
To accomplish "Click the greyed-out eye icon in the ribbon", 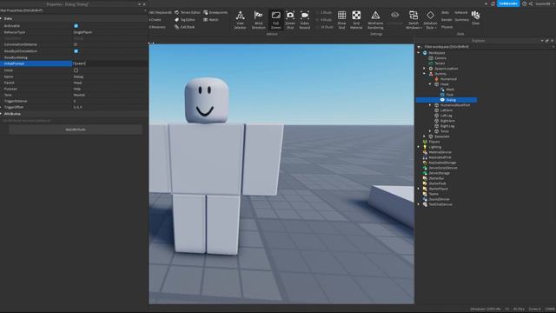I will [x=394, y=16].
